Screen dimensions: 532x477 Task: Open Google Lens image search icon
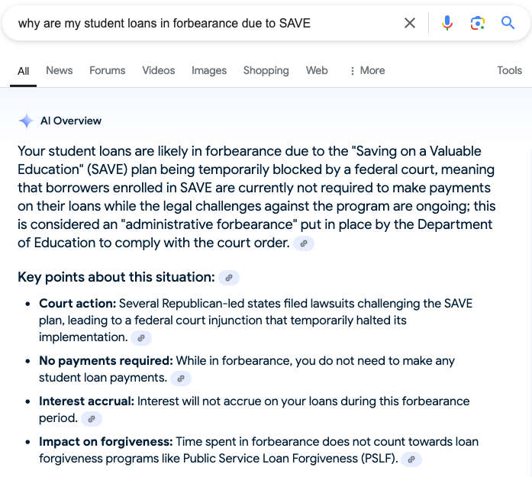click(x=477, y=23)
